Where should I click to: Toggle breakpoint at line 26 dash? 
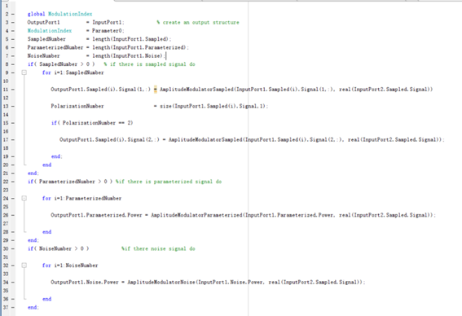point(13,215)
